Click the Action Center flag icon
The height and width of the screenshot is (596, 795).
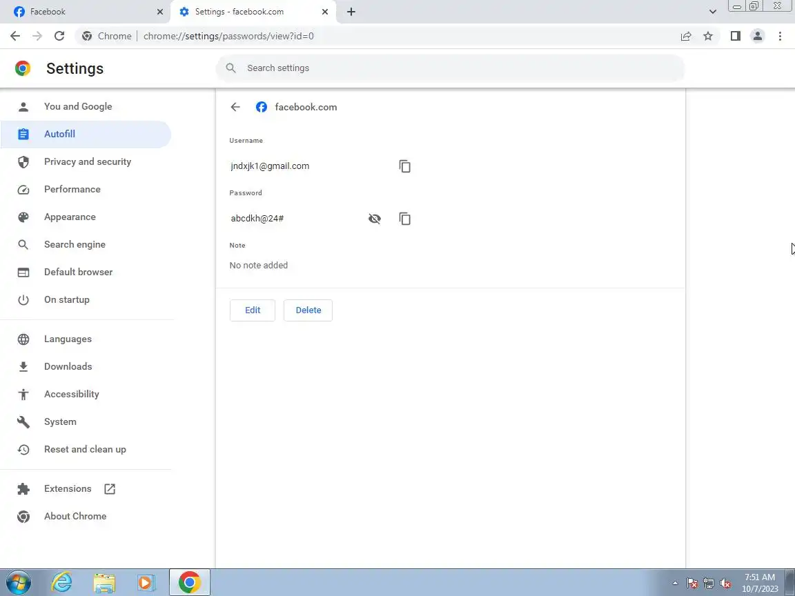[x=692, y=584]
